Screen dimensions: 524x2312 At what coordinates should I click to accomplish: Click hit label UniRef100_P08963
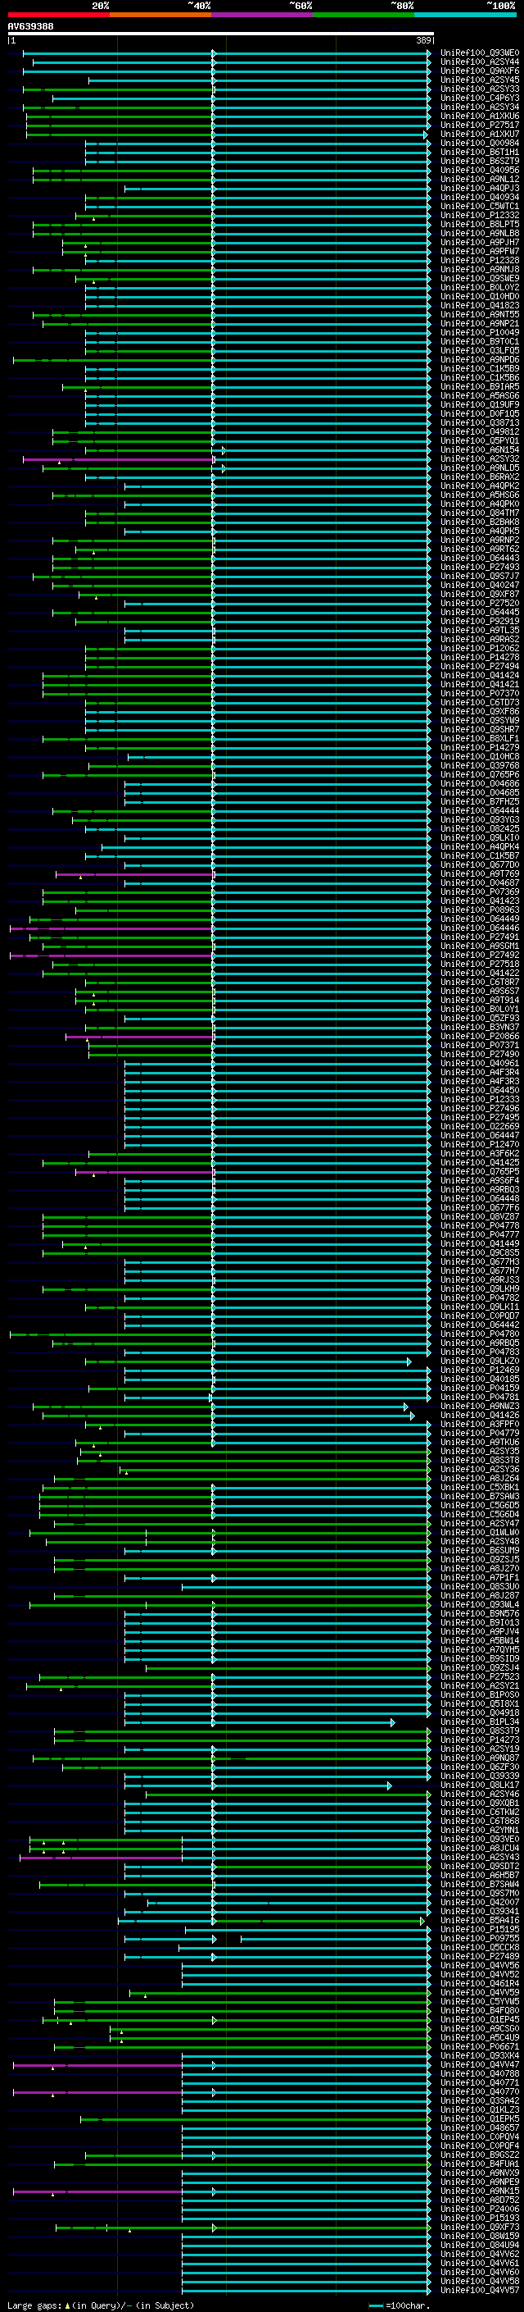coord(480,910)
